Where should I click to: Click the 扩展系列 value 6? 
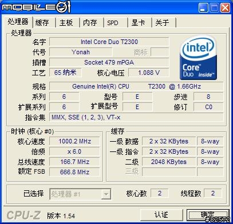pyautogui.click(x=64, y=107)
